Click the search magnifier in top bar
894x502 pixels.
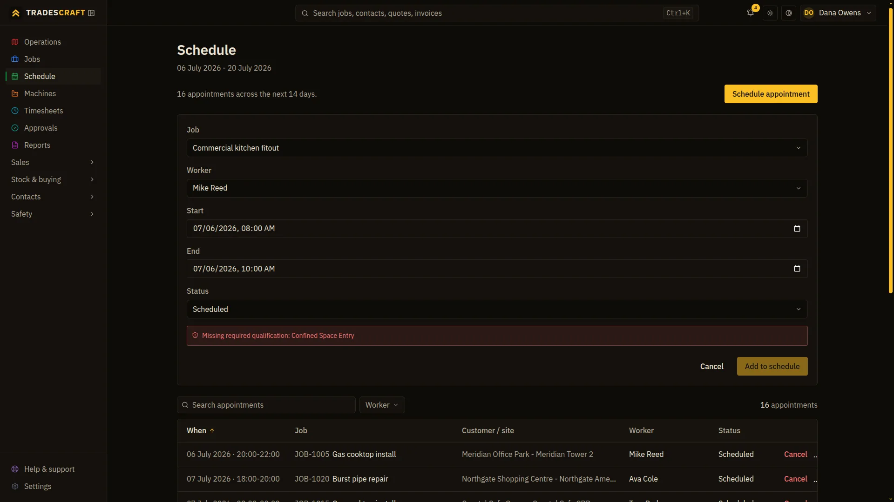tap(305, 13)
